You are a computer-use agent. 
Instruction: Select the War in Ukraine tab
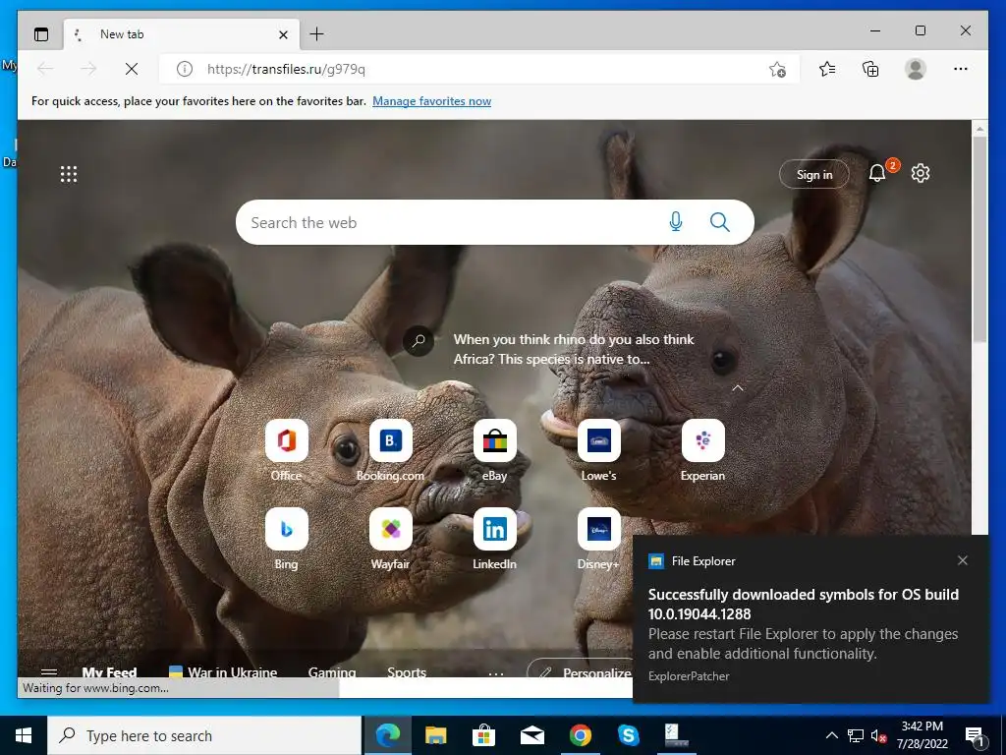coord(223,671)
